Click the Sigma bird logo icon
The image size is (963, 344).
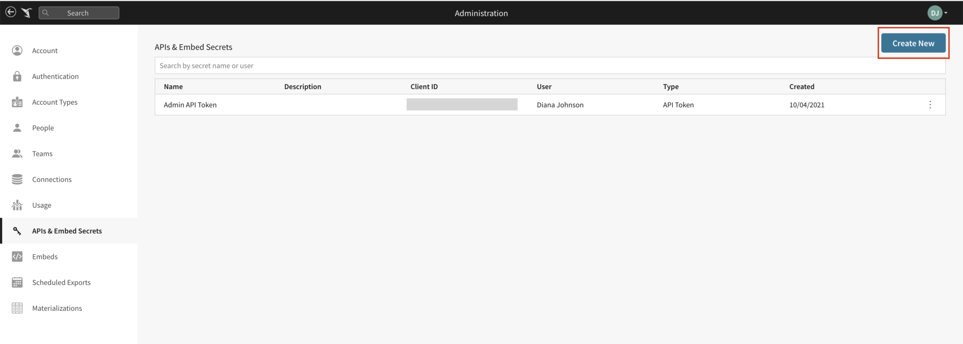tap(27, 13)
